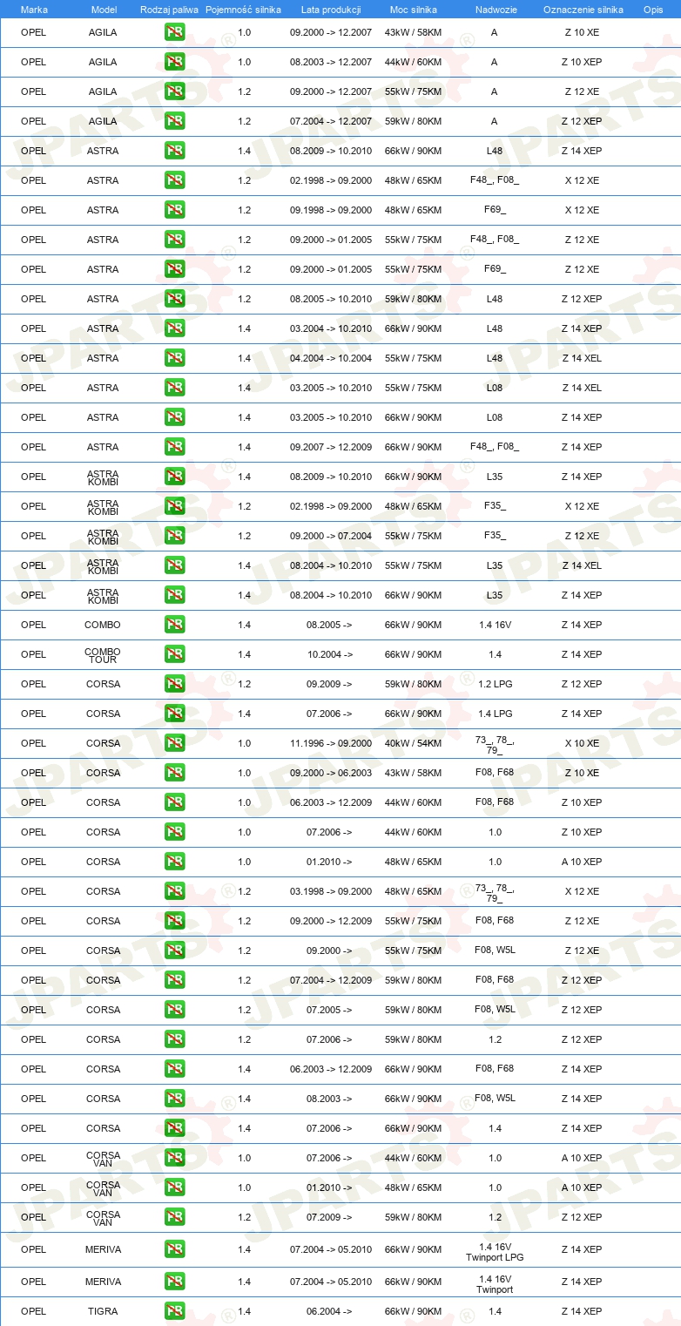Image resolution: width=681 pixels, height=1326 pixels.
Task: Click the 11.1996 -> 09.2000 production years cell
Action: (x=331, y=743)
